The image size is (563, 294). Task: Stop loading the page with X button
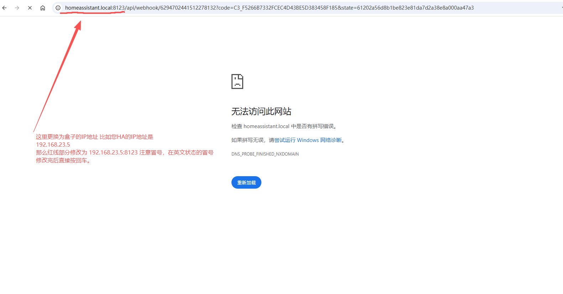pos(30,8)
